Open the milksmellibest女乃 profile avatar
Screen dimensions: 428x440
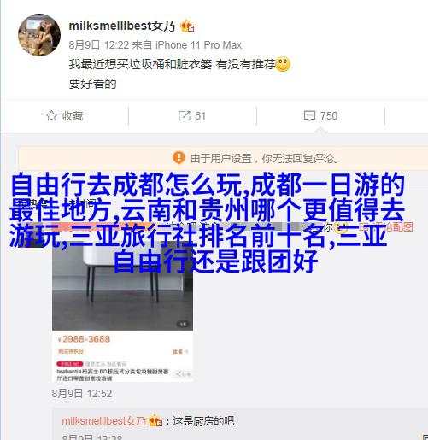pos(39,34)
